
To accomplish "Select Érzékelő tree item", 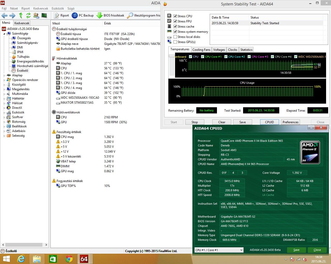I will click(x=22, y=71).
